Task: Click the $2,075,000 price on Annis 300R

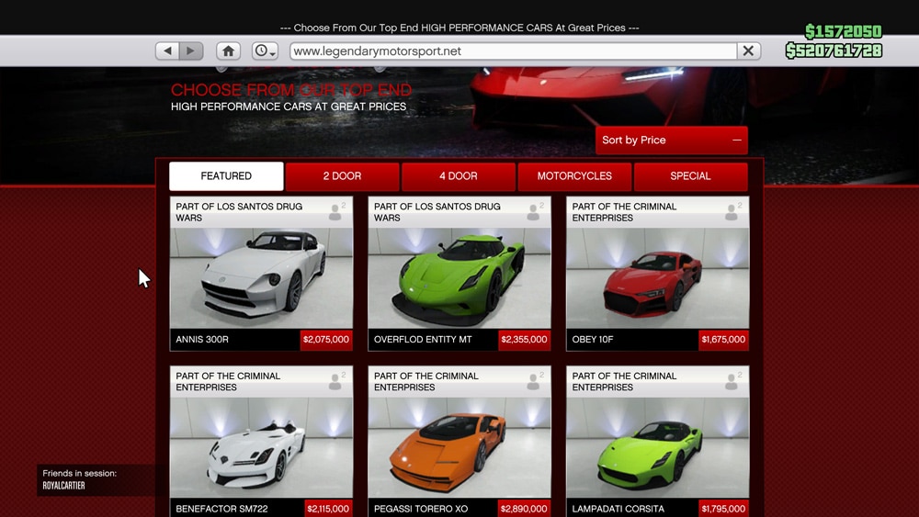Action: click(x=326, y=340)
